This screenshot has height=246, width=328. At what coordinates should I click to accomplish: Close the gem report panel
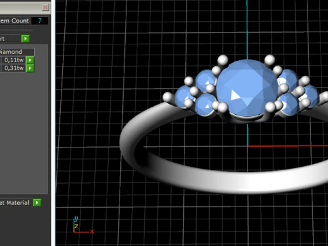coord(45,8)
